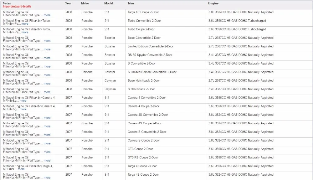Select 'S Limited Edition Convertible 2-Door' cell
This screenshot has width=313, height=180.
(x=152, y=72)
